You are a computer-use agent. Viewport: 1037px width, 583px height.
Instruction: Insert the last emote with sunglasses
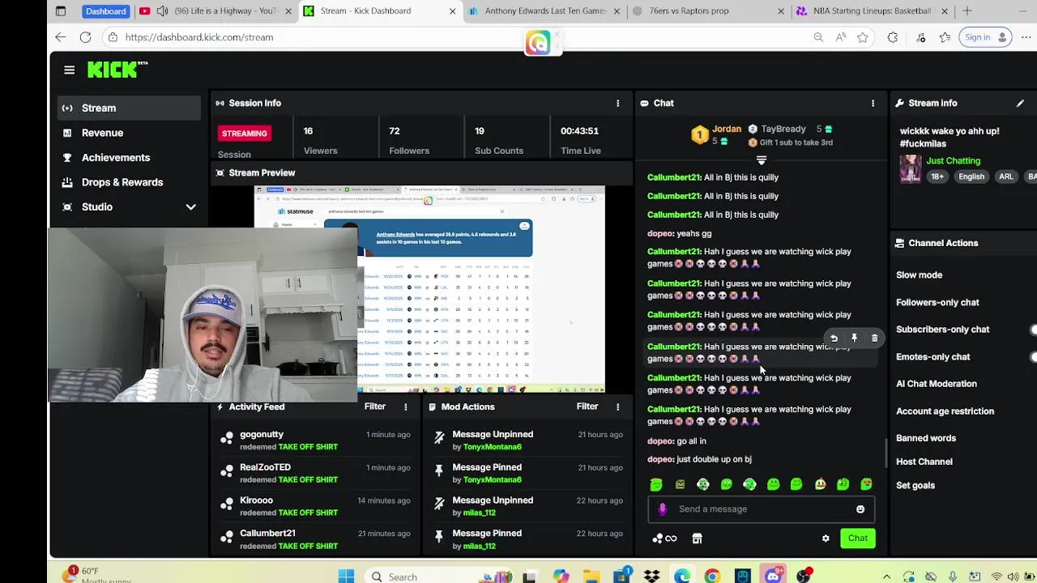(x=867, y=484)
